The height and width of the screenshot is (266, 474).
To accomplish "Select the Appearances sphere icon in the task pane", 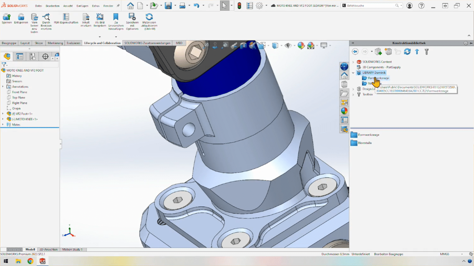I will tap(344, 111).
